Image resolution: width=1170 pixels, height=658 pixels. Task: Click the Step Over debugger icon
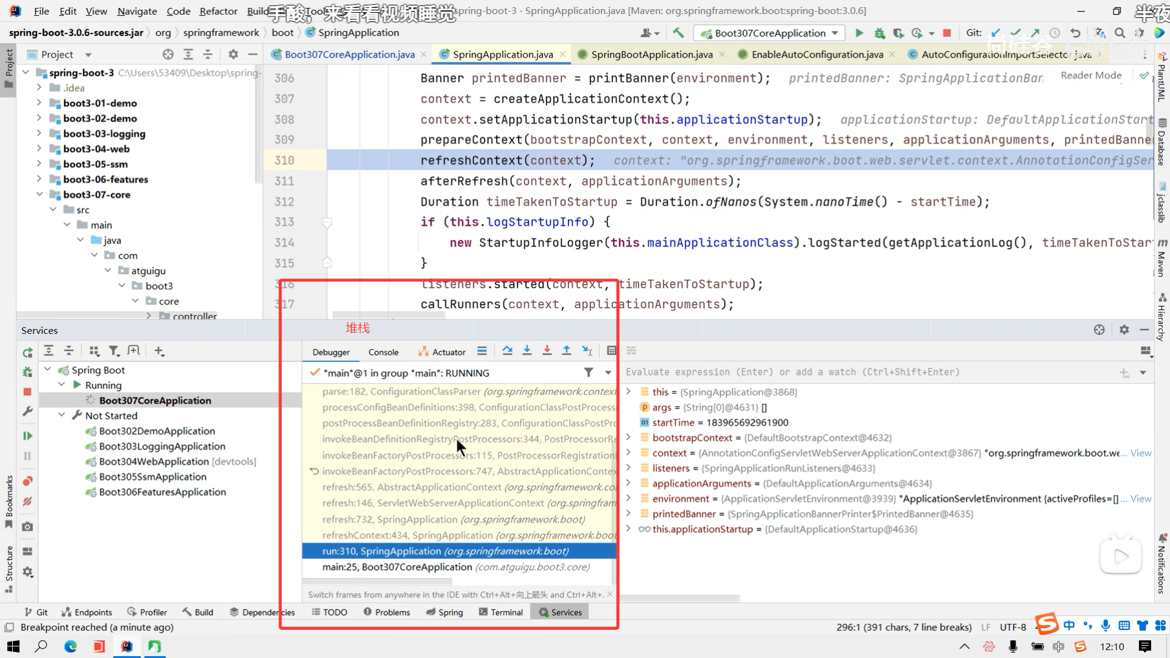point(507,350)
